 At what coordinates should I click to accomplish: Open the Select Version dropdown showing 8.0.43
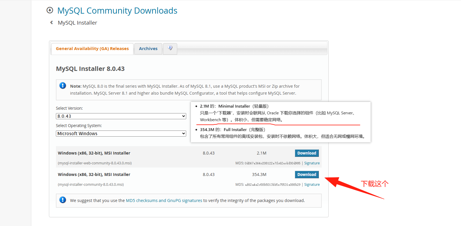(x=121, y=116)
